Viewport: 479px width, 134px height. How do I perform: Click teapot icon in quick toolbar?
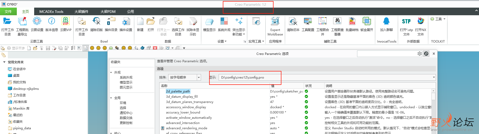click(x=142, y=48)
